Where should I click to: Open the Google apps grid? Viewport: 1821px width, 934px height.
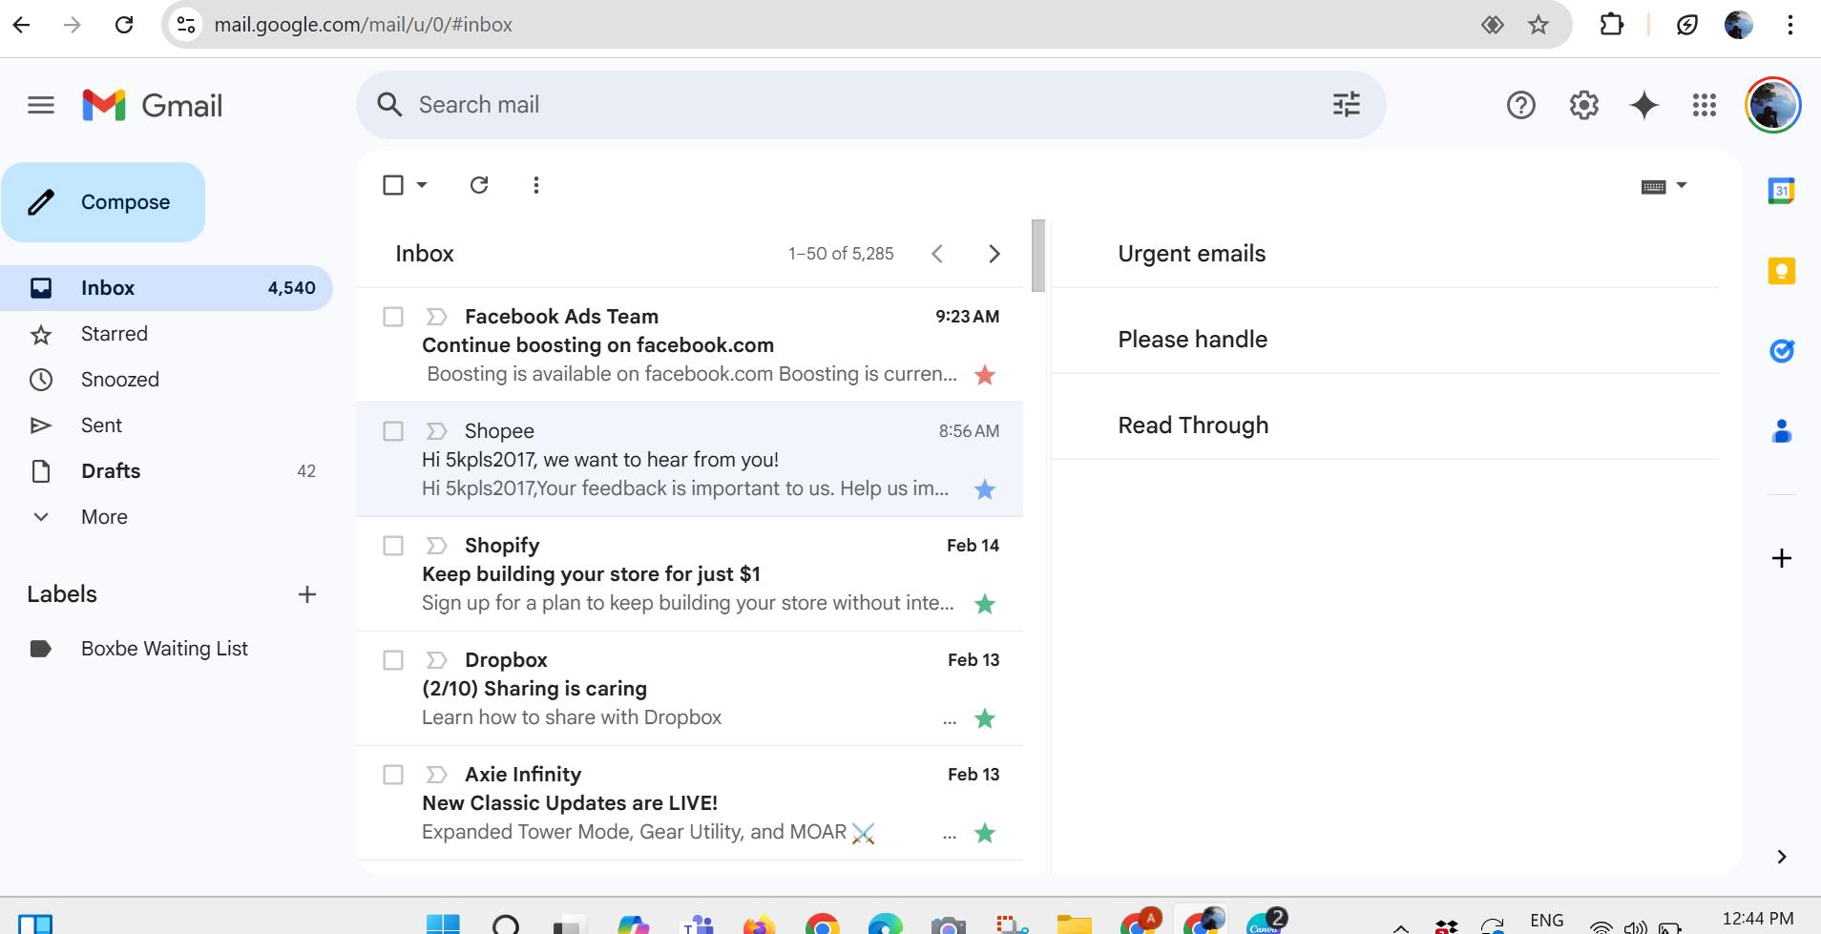click(1704, 105)
